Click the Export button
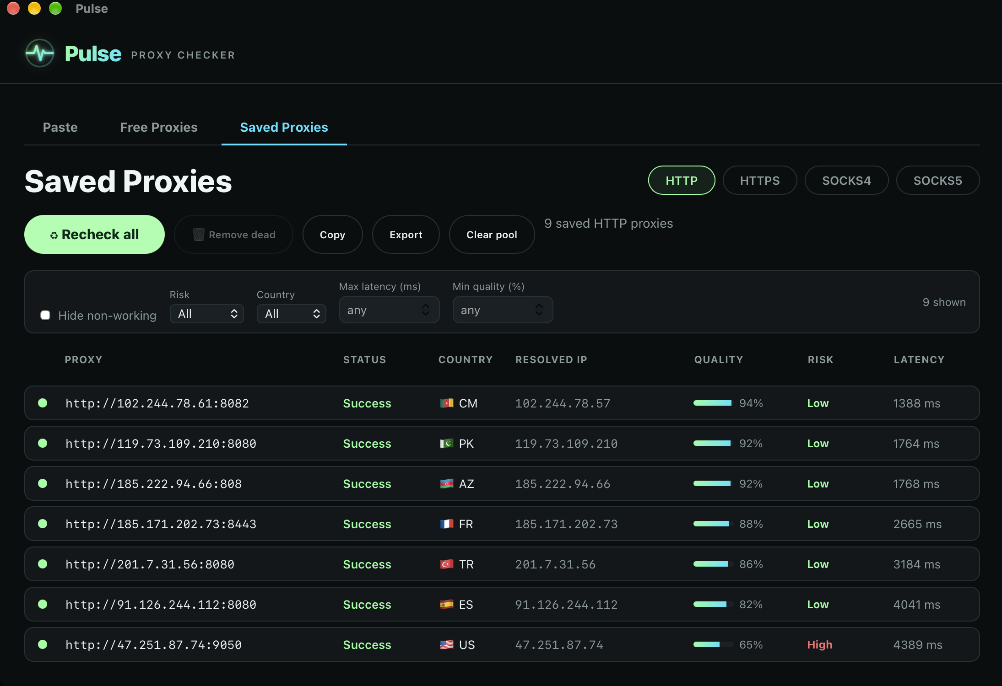 (406, 235)
